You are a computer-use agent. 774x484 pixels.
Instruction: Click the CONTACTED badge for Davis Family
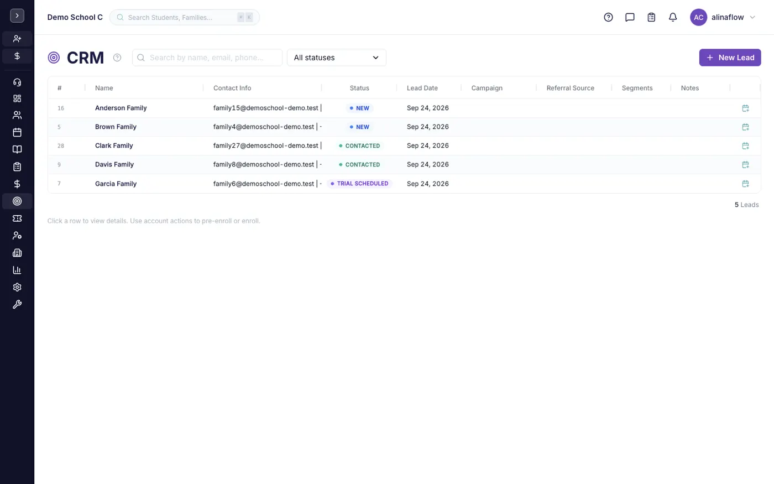point(359,165)
